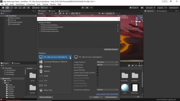This screenshot has height=101, width=180.
Task: Toggle 2D view mode button
Action: click(56, 13)
